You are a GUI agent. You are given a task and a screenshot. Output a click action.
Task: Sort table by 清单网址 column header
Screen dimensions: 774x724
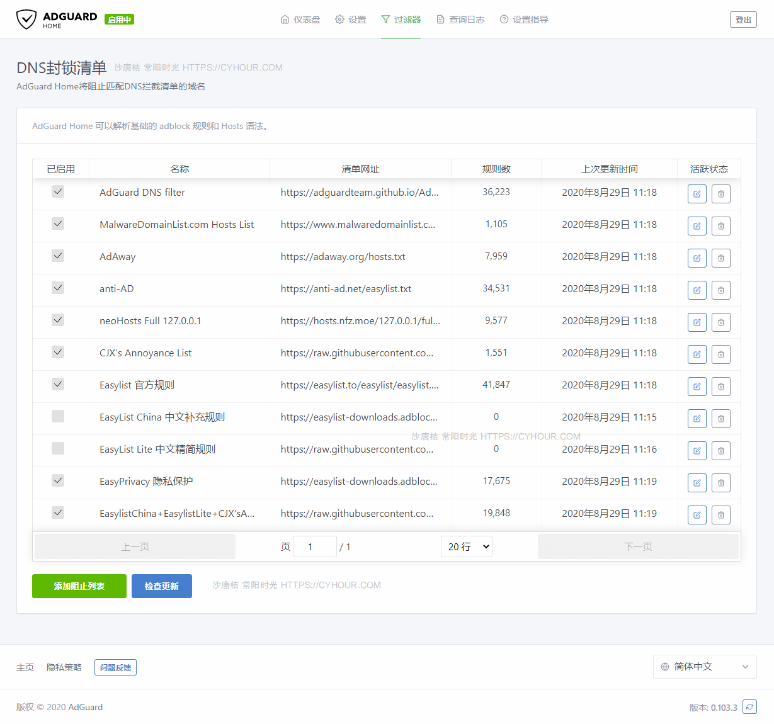[360, 169]
